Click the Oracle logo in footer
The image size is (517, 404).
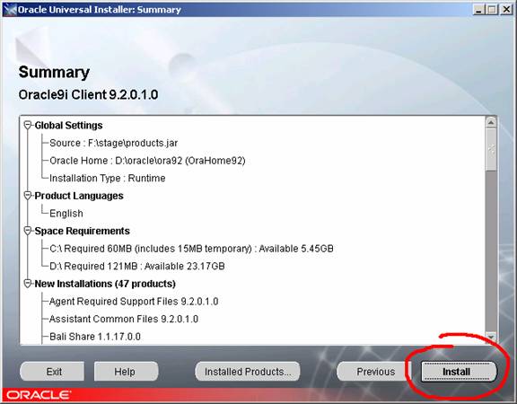[38, 395]
